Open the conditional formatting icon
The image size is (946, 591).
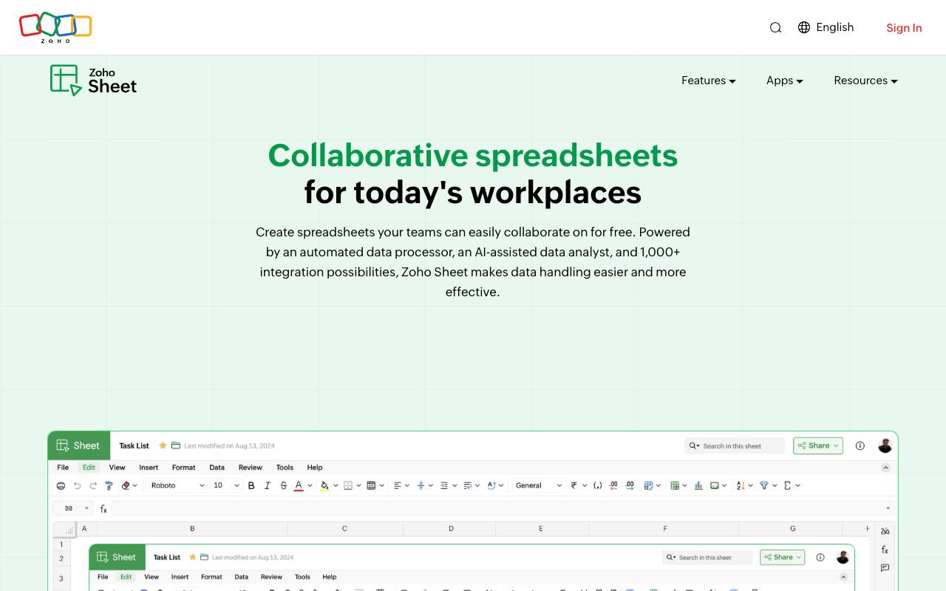[x=648, y=485]
